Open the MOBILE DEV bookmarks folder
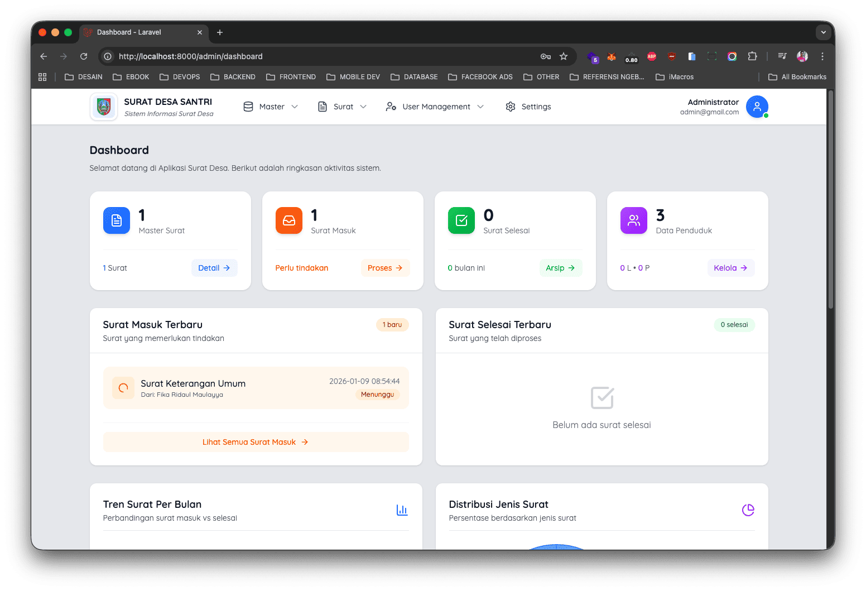This screenshot has height=591, width=866. (x=353, y=77)
